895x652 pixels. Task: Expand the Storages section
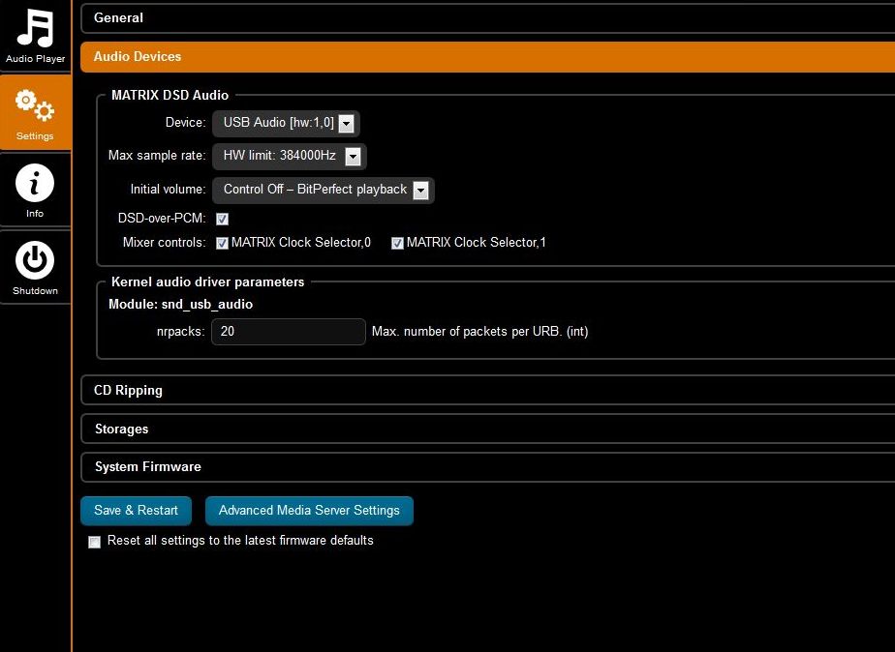click(488, 429)
